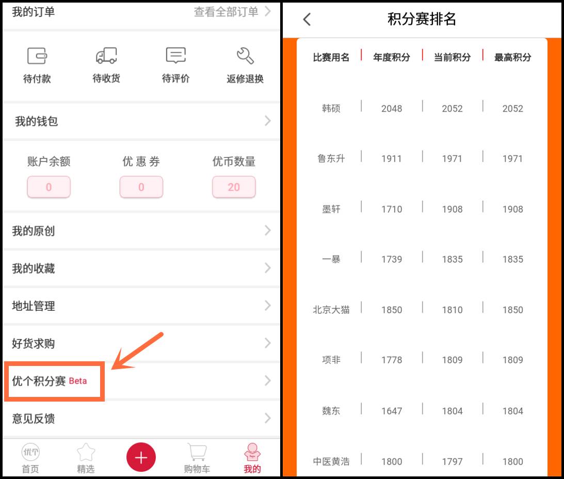This screenshot has height=479, width=564.
Task: View all orders link
Action: [x=232, y=12]
